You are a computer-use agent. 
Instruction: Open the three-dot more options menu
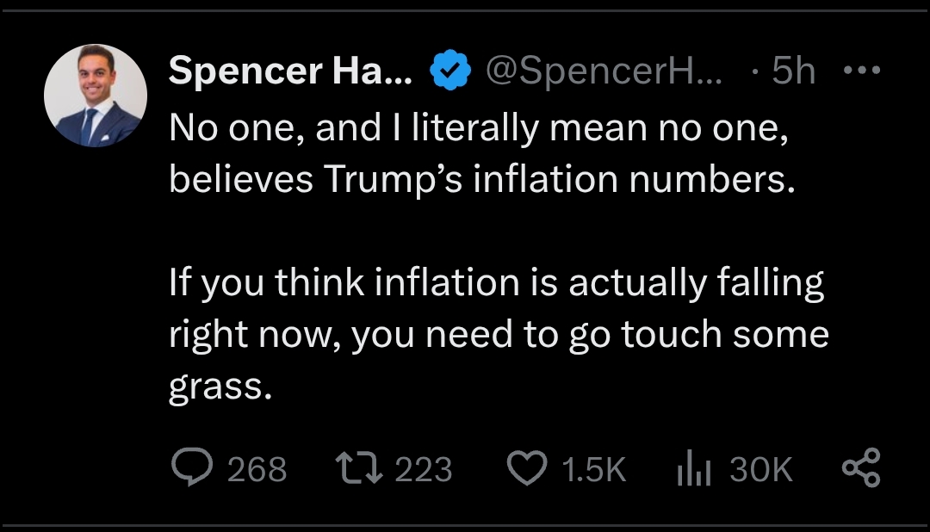click(x=860, y=71)
